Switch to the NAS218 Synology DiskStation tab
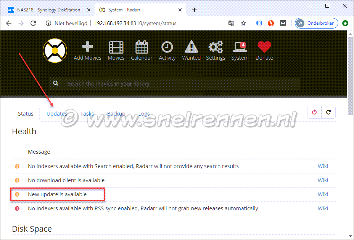Viewport: 354px width, 240px height. (49, 10)
